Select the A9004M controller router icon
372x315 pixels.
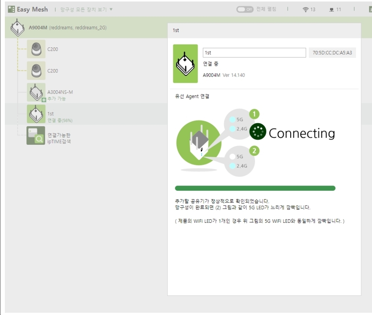click(x=17, y=28)
